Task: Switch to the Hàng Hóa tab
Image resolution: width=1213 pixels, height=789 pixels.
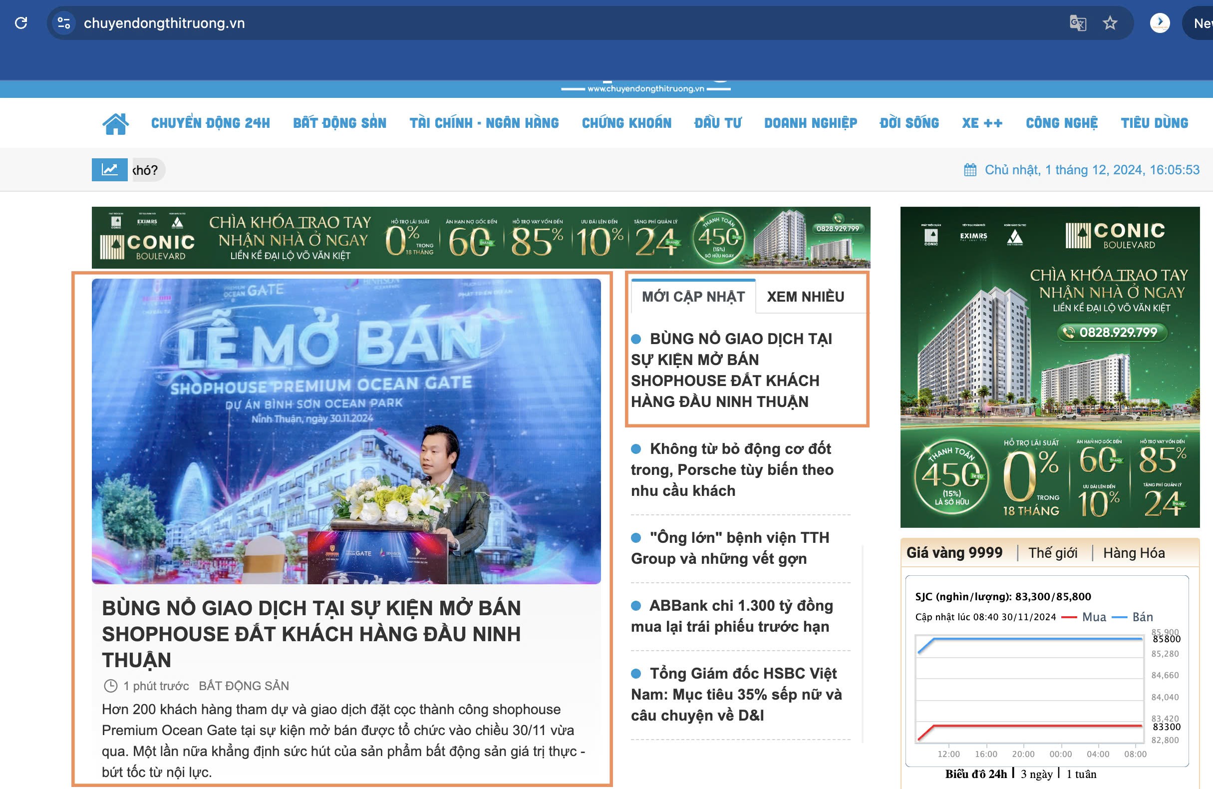Action: click(1134, 553)
